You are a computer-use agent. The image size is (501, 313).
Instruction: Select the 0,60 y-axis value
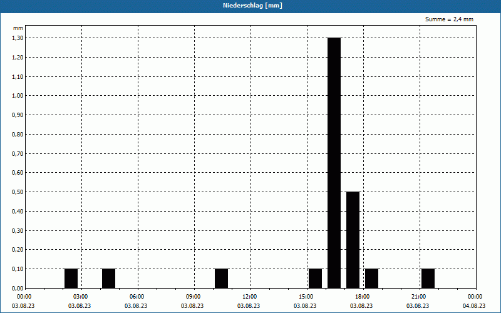(18, 173)
